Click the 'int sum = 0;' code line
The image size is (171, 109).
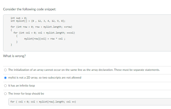[x=19, y=18]
